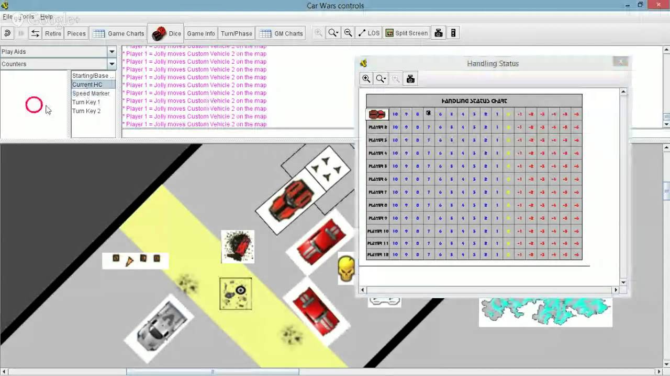Click the step forward log icon
The image size is (670, 376).
(x=21, y=33)
